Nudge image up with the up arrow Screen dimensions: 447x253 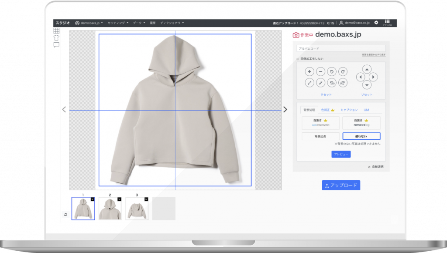click(x=367, y=69)
